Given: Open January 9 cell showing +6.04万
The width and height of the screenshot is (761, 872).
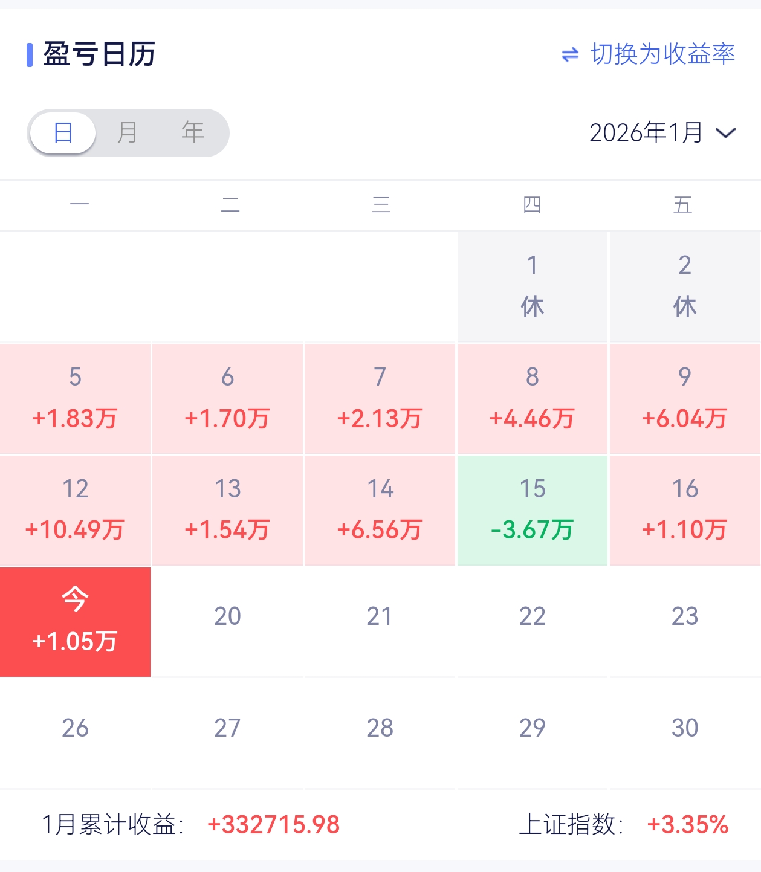Looking at the screenshot, I should (684, 398).
